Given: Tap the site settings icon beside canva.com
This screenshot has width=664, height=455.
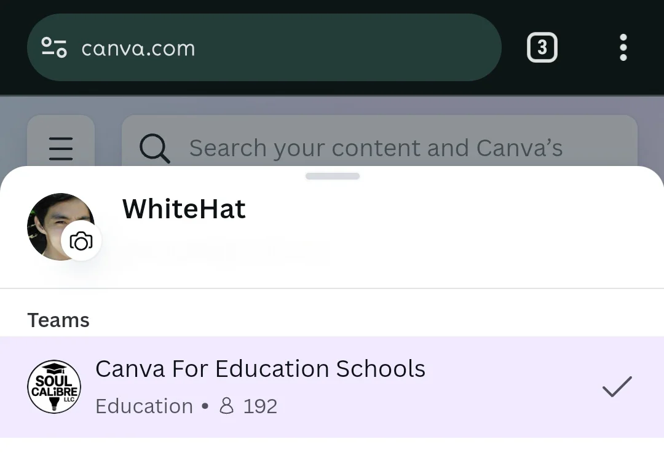Looking at the screenshot, I should (53, 47).
